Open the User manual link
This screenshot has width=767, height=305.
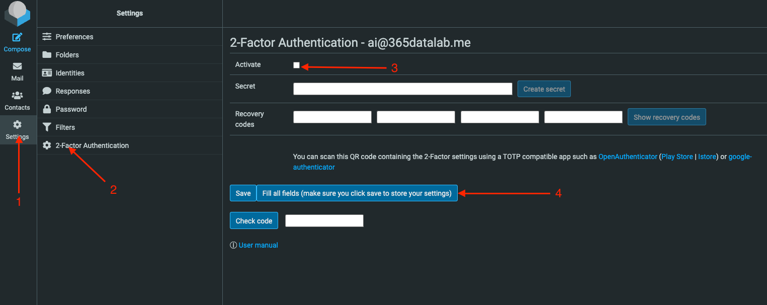tap(259, 245)
